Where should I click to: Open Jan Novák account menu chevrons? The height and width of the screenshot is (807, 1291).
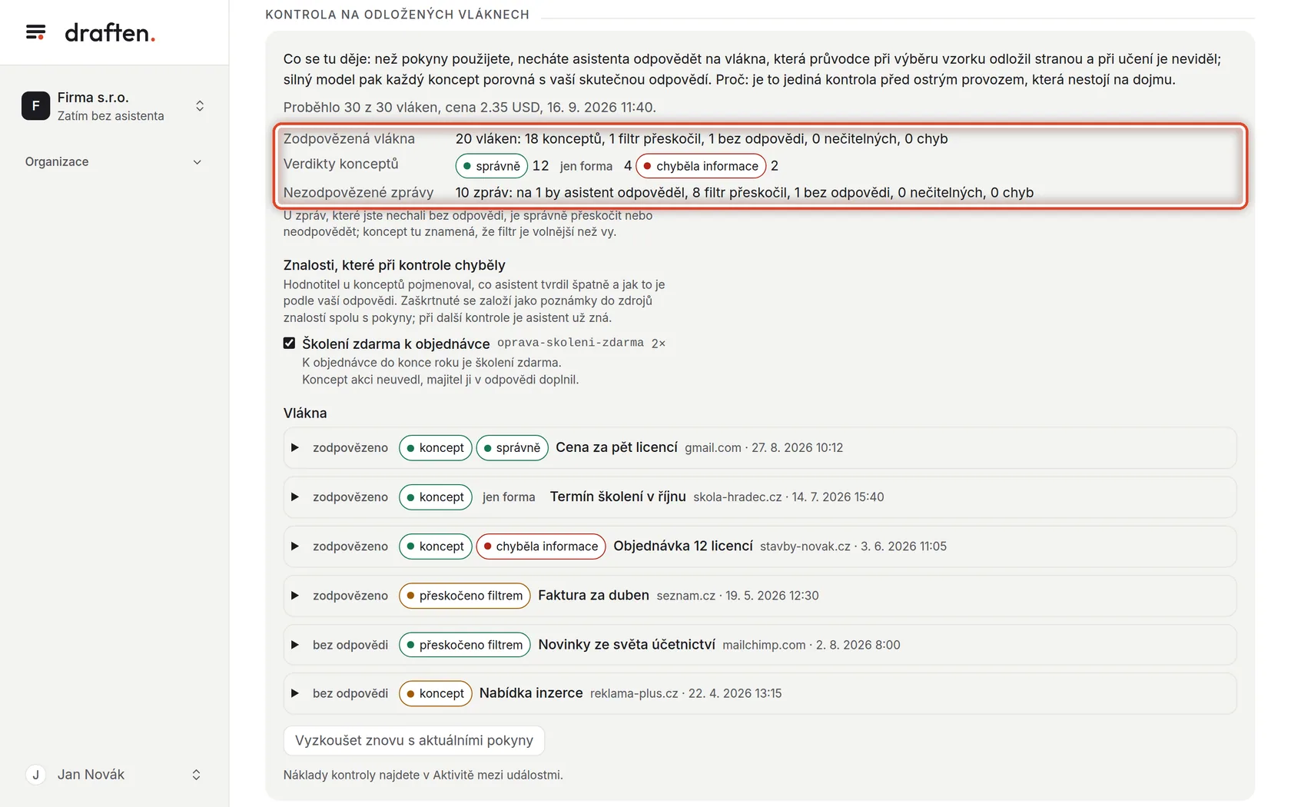pyautogui.click(x=196, y=775)
